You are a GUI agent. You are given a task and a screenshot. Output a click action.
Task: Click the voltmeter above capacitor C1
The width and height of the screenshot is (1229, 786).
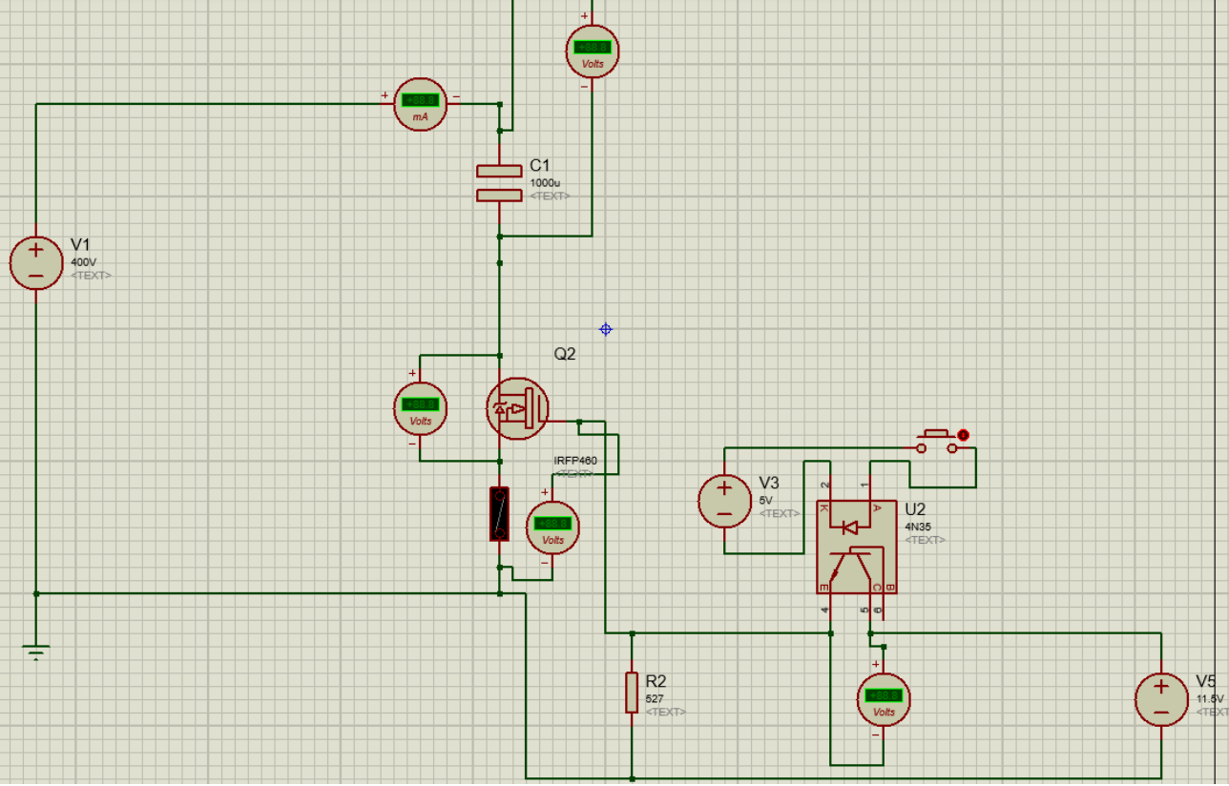593,51
